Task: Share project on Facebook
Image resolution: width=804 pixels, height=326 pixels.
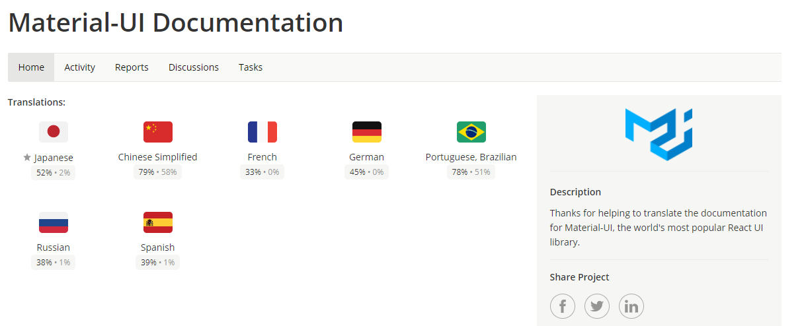Action: [x=563, y=306]
